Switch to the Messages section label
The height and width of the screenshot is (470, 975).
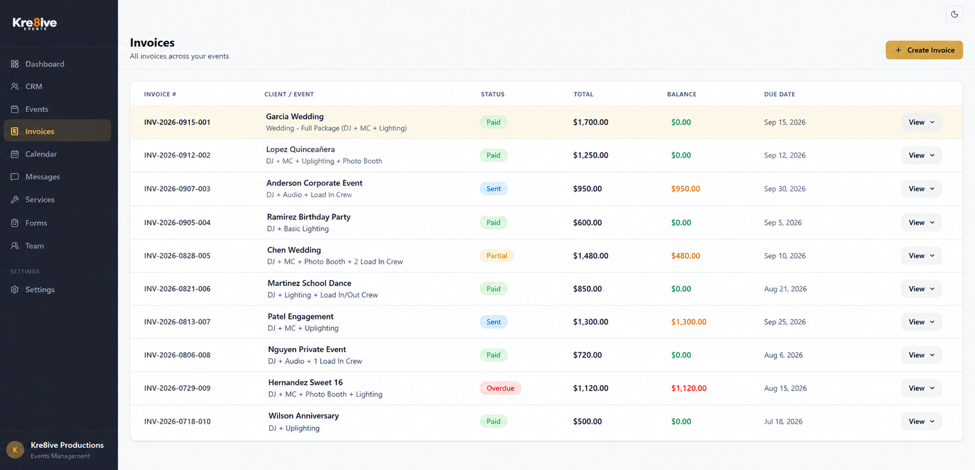click(x=43, y=176)
